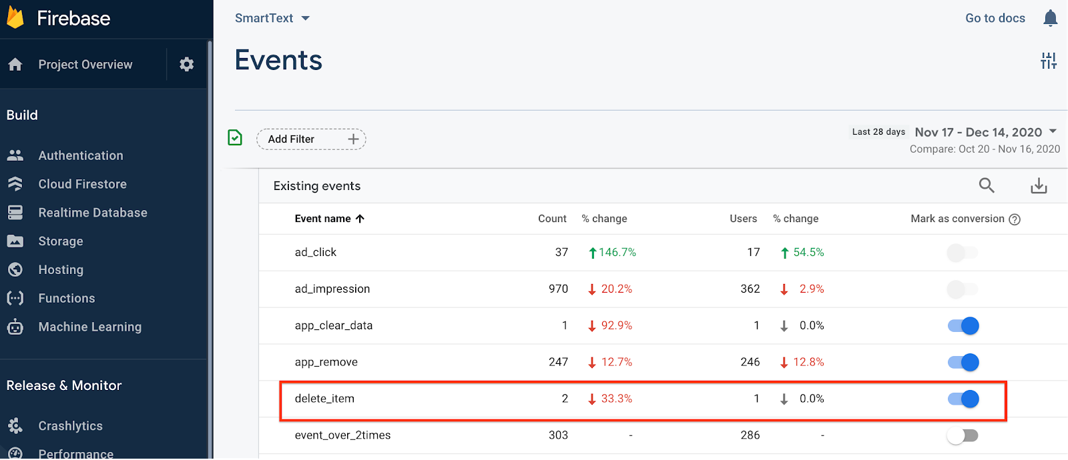Click the help icon beside Mark as conversion
The height and width of the screenshot is (460, 1068).
click(x=1015, y=219)
